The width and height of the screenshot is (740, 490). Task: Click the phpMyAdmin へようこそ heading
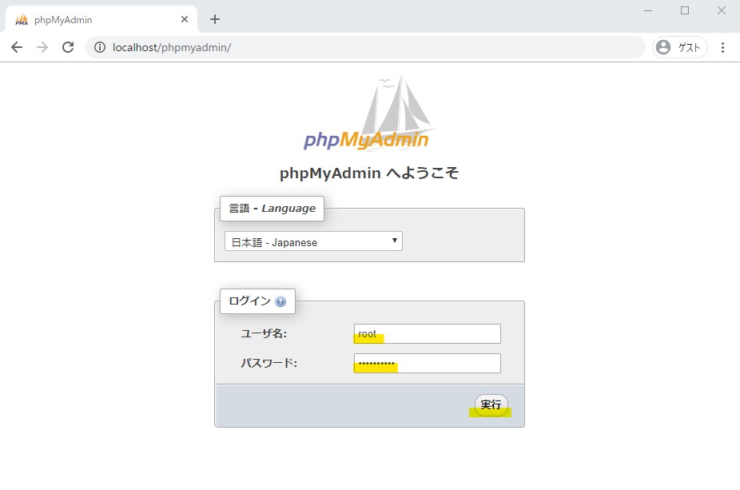(x=369, y=173)
